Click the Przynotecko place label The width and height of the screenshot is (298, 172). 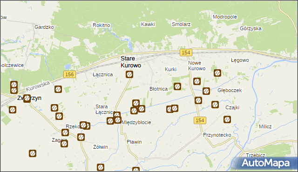click(217, 135)
